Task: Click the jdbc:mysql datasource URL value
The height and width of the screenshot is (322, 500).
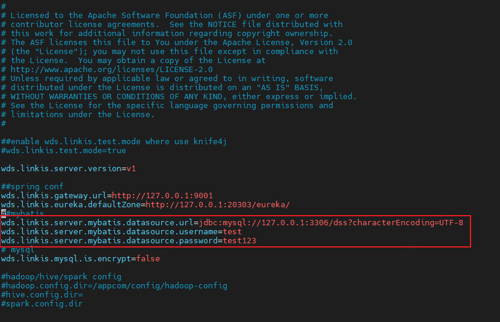Action: pyautogui.click(x=332, y=223)
